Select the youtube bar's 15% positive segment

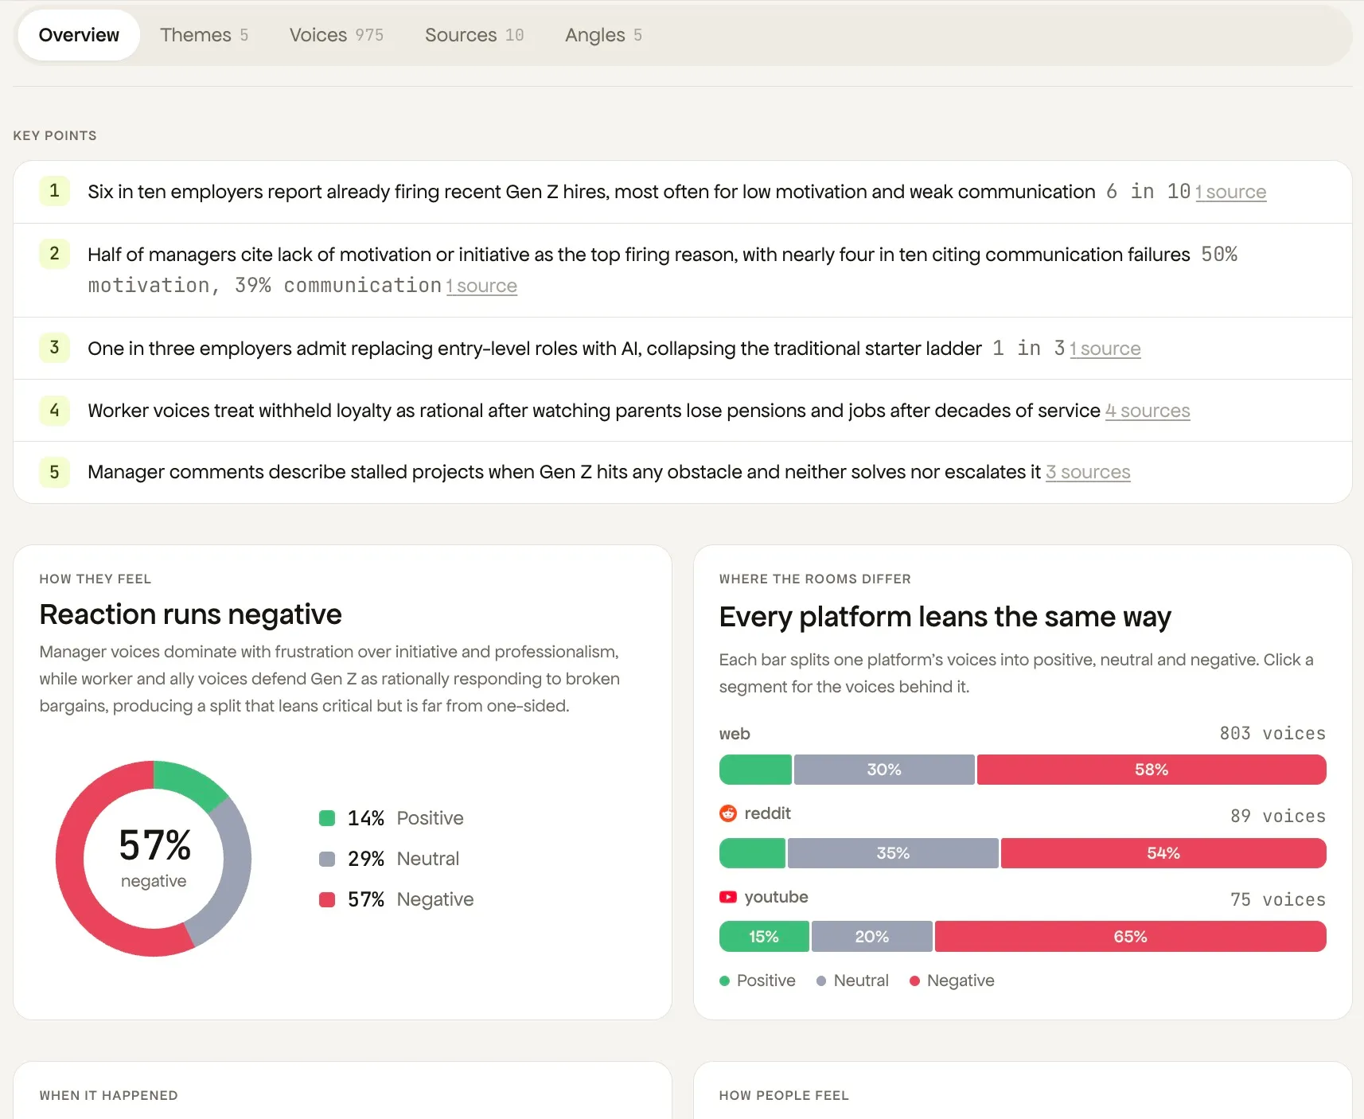click(764, 937)
